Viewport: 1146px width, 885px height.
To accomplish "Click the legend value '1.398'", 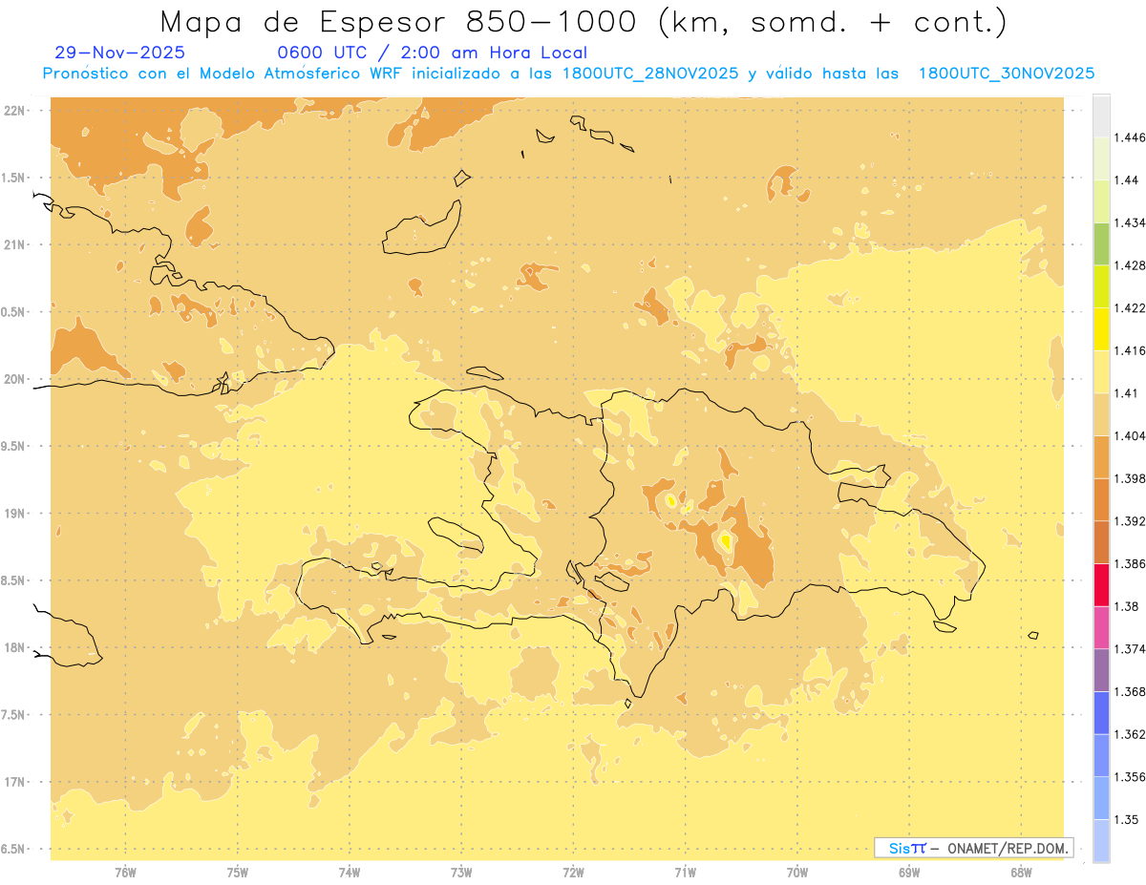I will (x=1132, y=478).
